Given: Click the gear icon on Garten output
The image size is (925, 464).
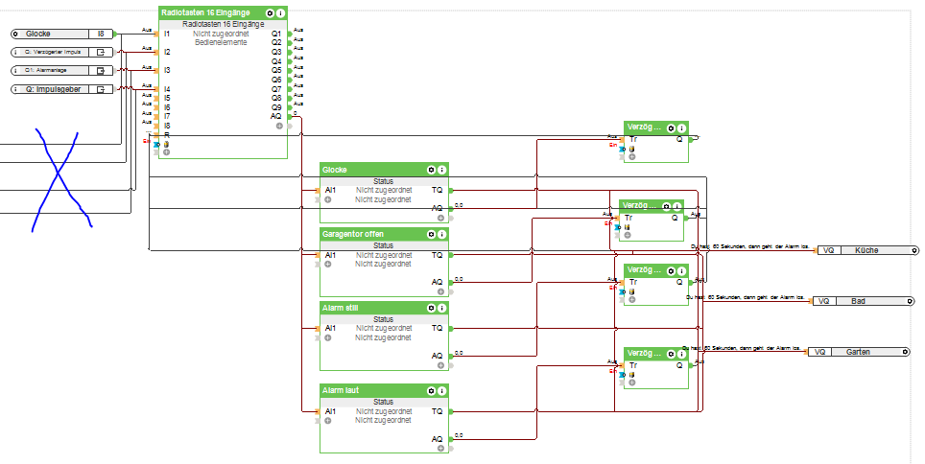Looking at the screenshot, I should [x=906, y=352].
